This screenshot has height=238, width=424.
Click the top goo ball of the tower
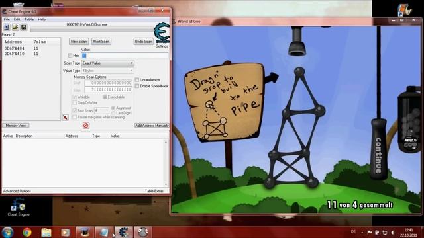coord(299,72)
